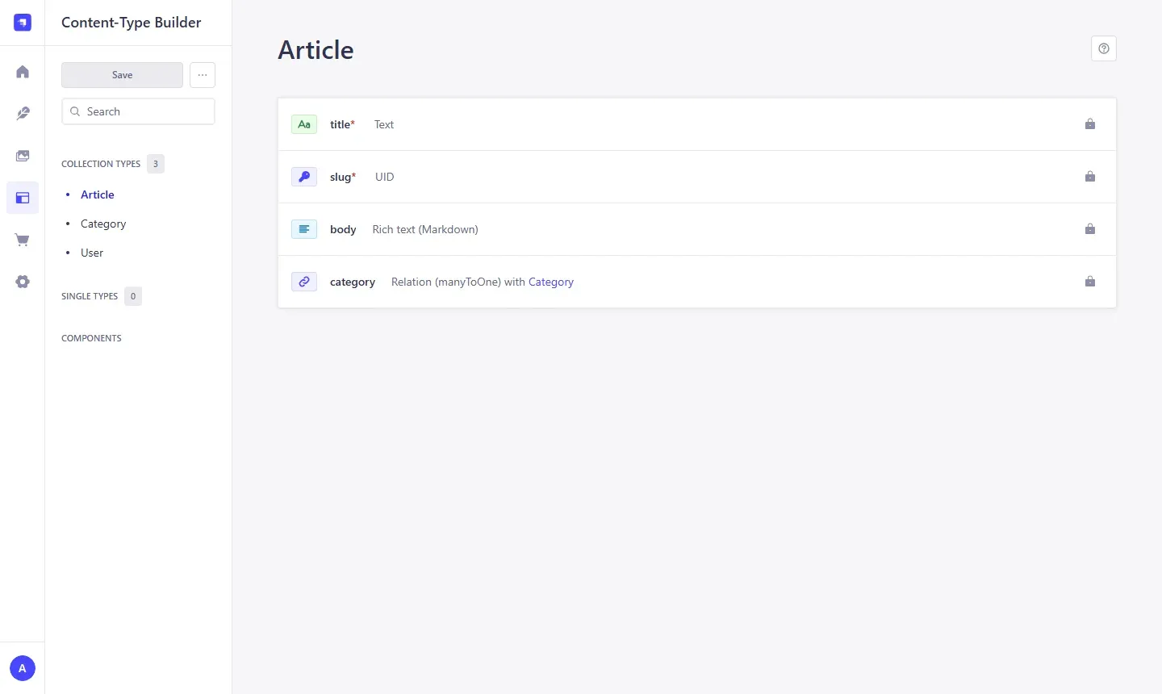Expand the Single Types section
The width and height of the screenshot is (1162, 694).
tap(90, 296)
